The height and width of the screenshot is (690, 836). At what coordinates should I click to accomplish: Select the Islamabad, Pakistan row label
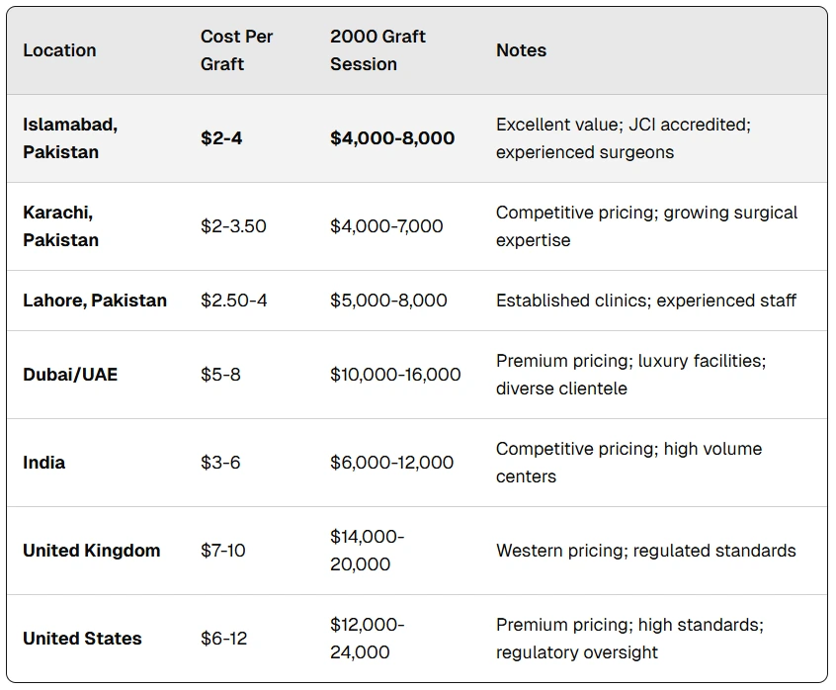[x=70, y=138]
